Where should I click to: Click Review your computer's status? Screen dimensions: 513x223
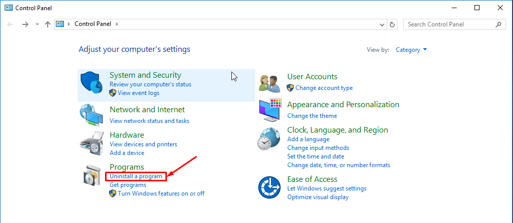point(151,84)
